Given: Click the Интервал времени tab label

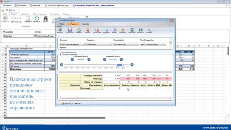Looking at the screenshot, I should coord(69,54).
